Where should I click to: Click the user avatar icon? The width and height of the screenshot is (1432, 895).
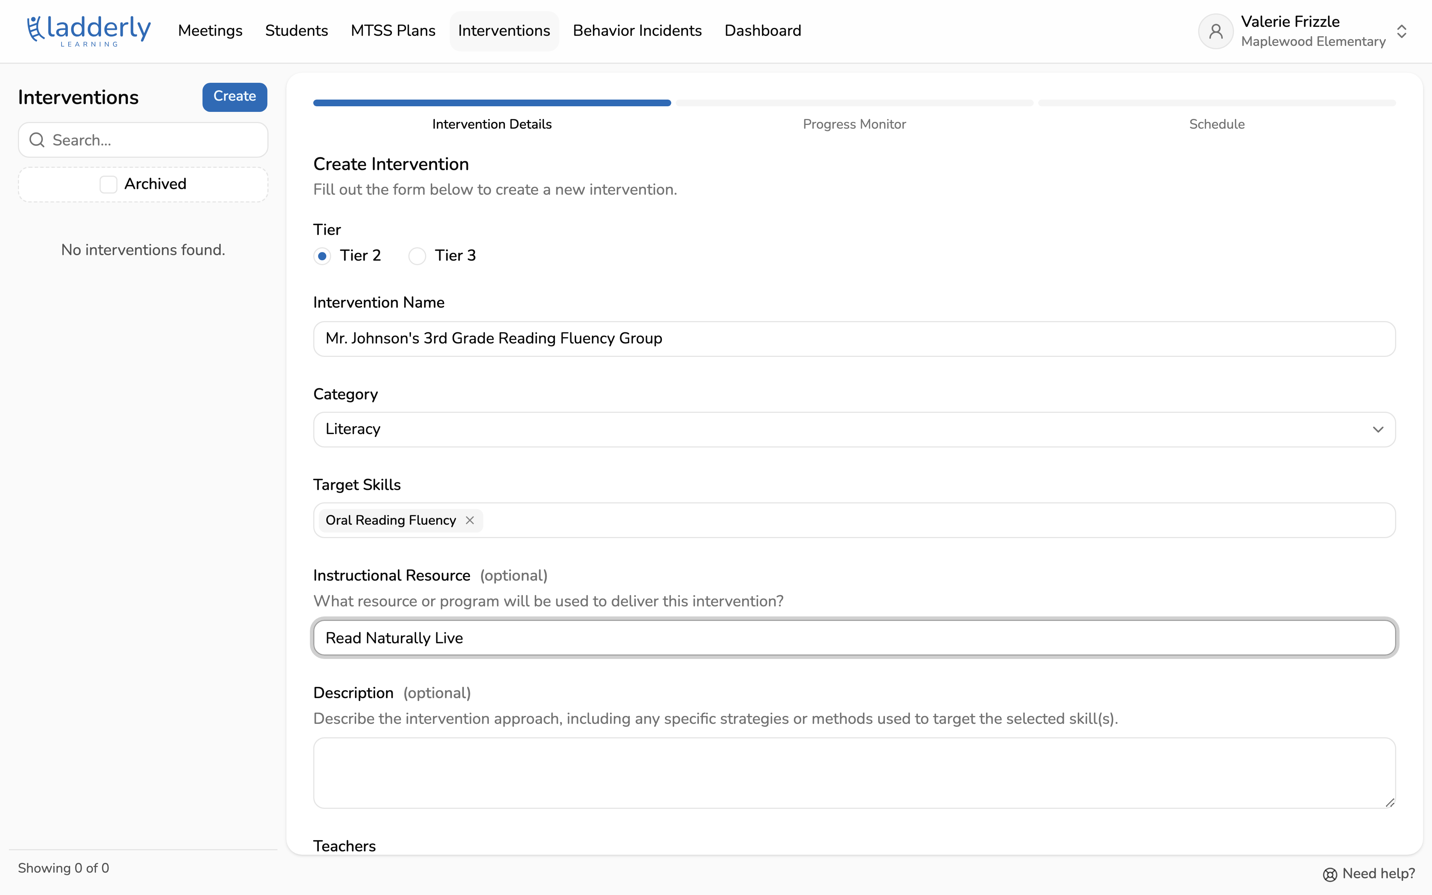(1215, 31)
